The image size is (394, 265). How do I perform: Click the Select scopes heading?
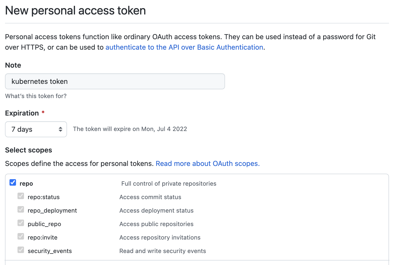[x=28, y=150]
